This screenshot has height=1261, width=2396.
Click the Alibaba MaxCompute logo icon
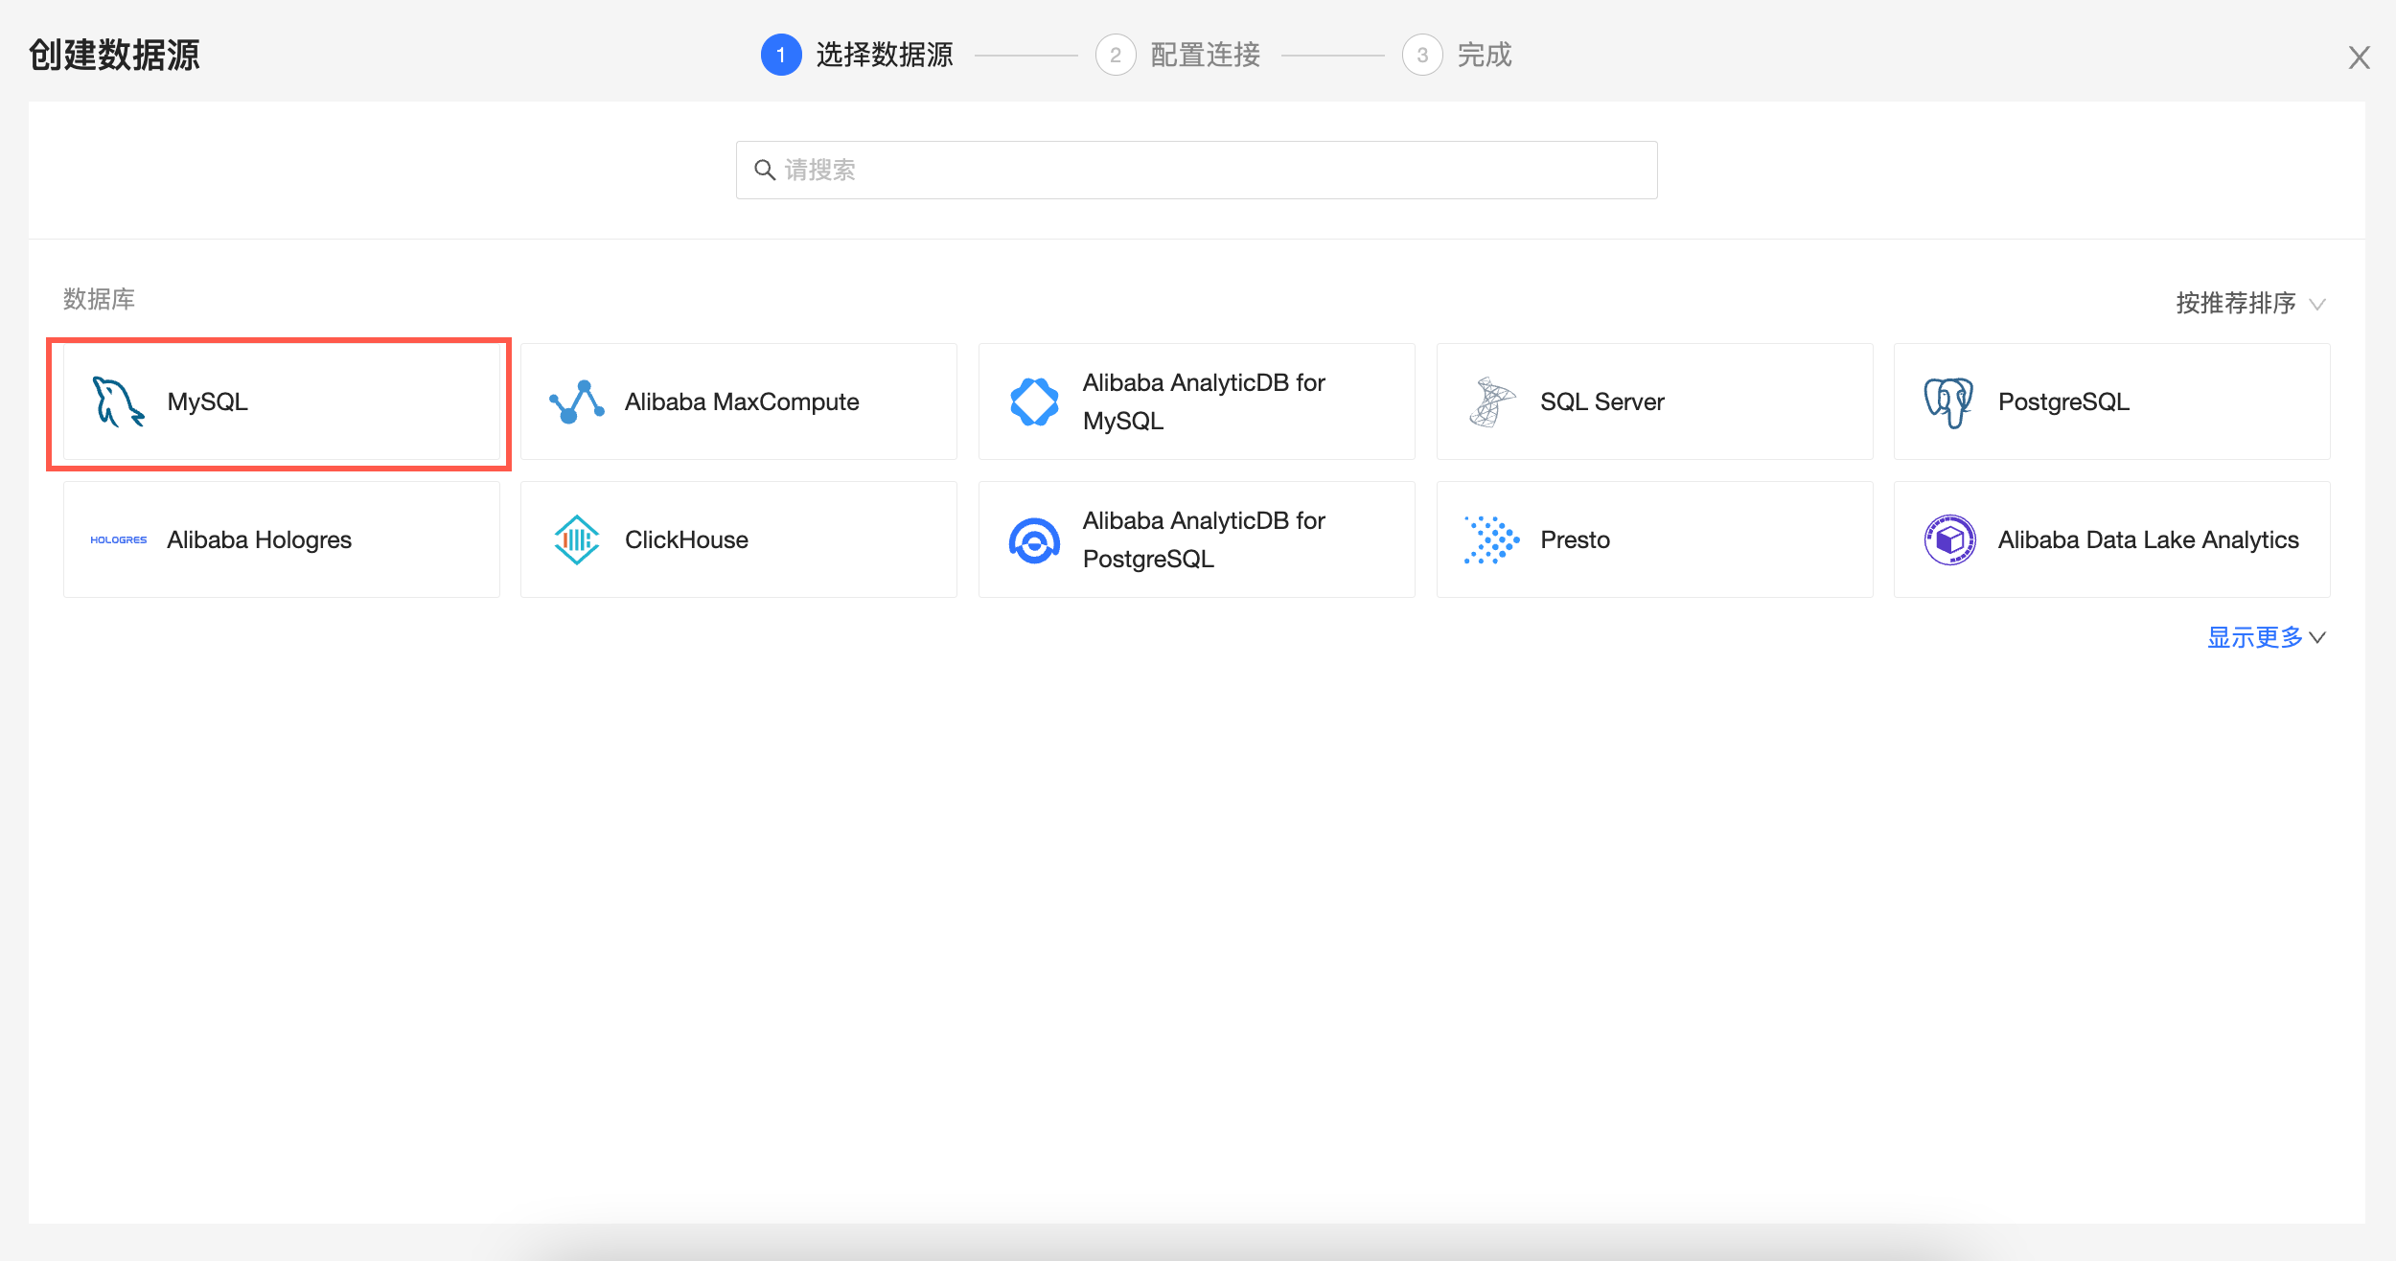[x=576, y=401]
